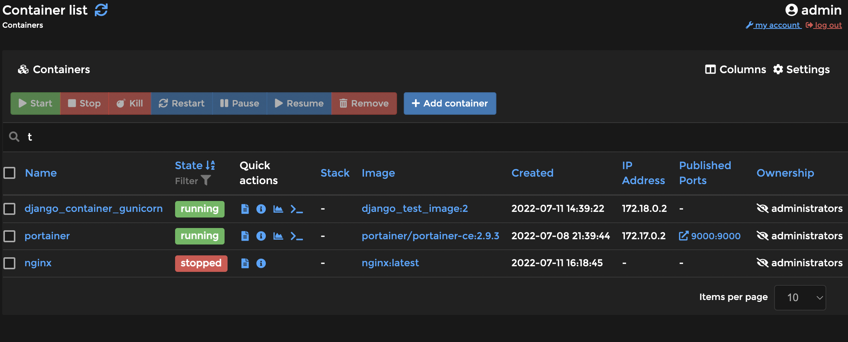
Task: Click the log out link
Action: (824, 25)
